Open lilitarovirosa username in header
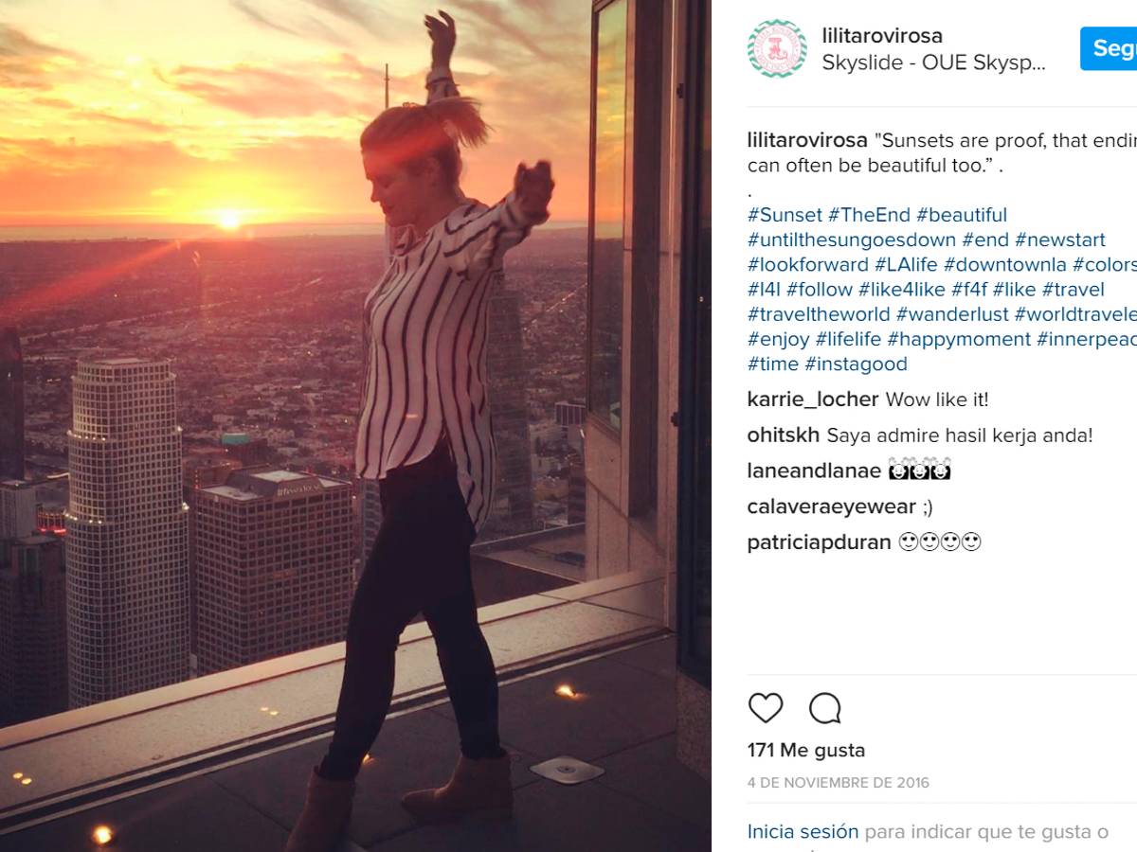Screen dimensions: 1137x852 click(882, 36)
